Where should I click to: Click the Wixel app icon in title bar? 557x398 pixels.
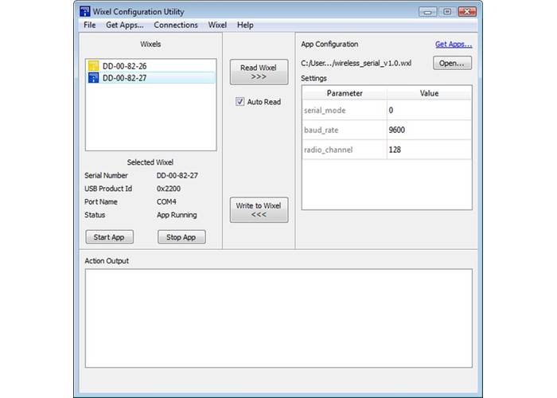point(86,11)
